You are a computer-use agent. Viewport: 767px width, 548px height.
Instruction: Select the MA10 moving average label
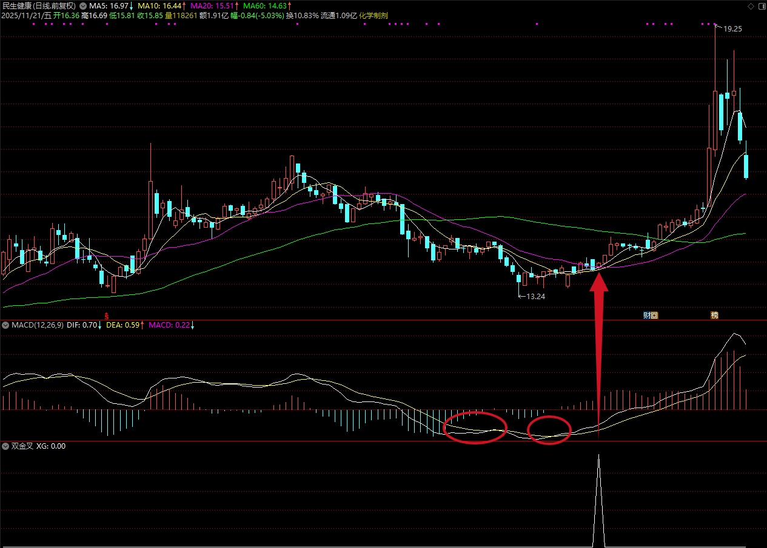pos(159,5)
